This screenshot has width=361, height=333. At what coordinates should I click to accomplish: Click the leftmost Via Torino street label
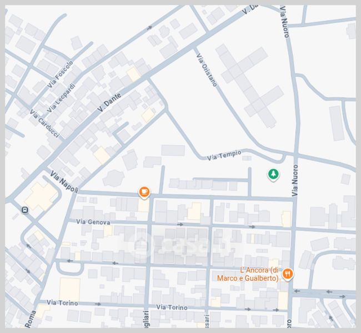62,303
